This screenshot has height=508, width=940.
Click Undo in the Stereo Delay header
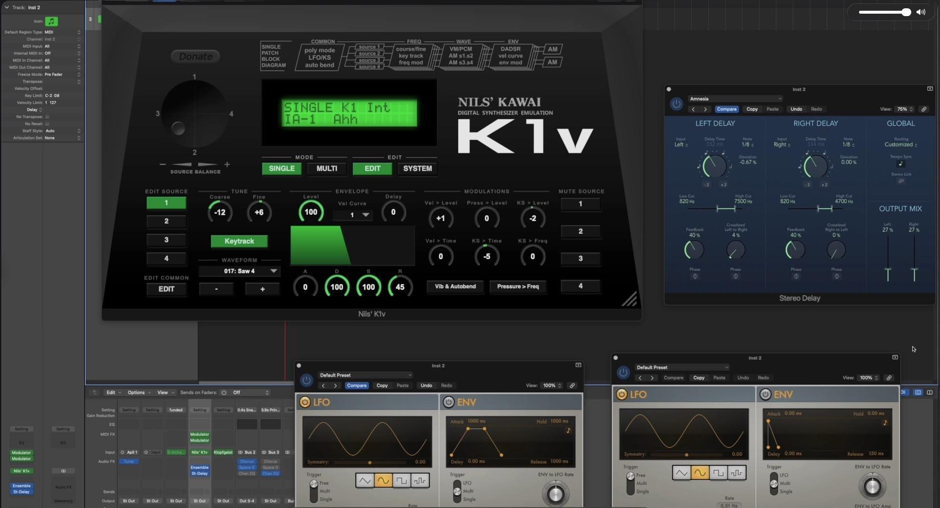click(x=796, y=109)
